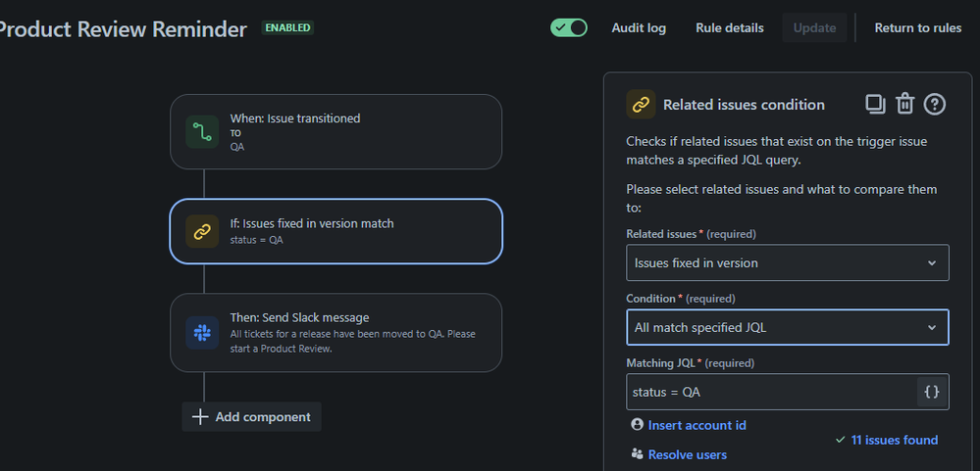This screenshot has height=471, width=980.
Task: Delete the condition with trash icon
Action: tap(905, 104)
